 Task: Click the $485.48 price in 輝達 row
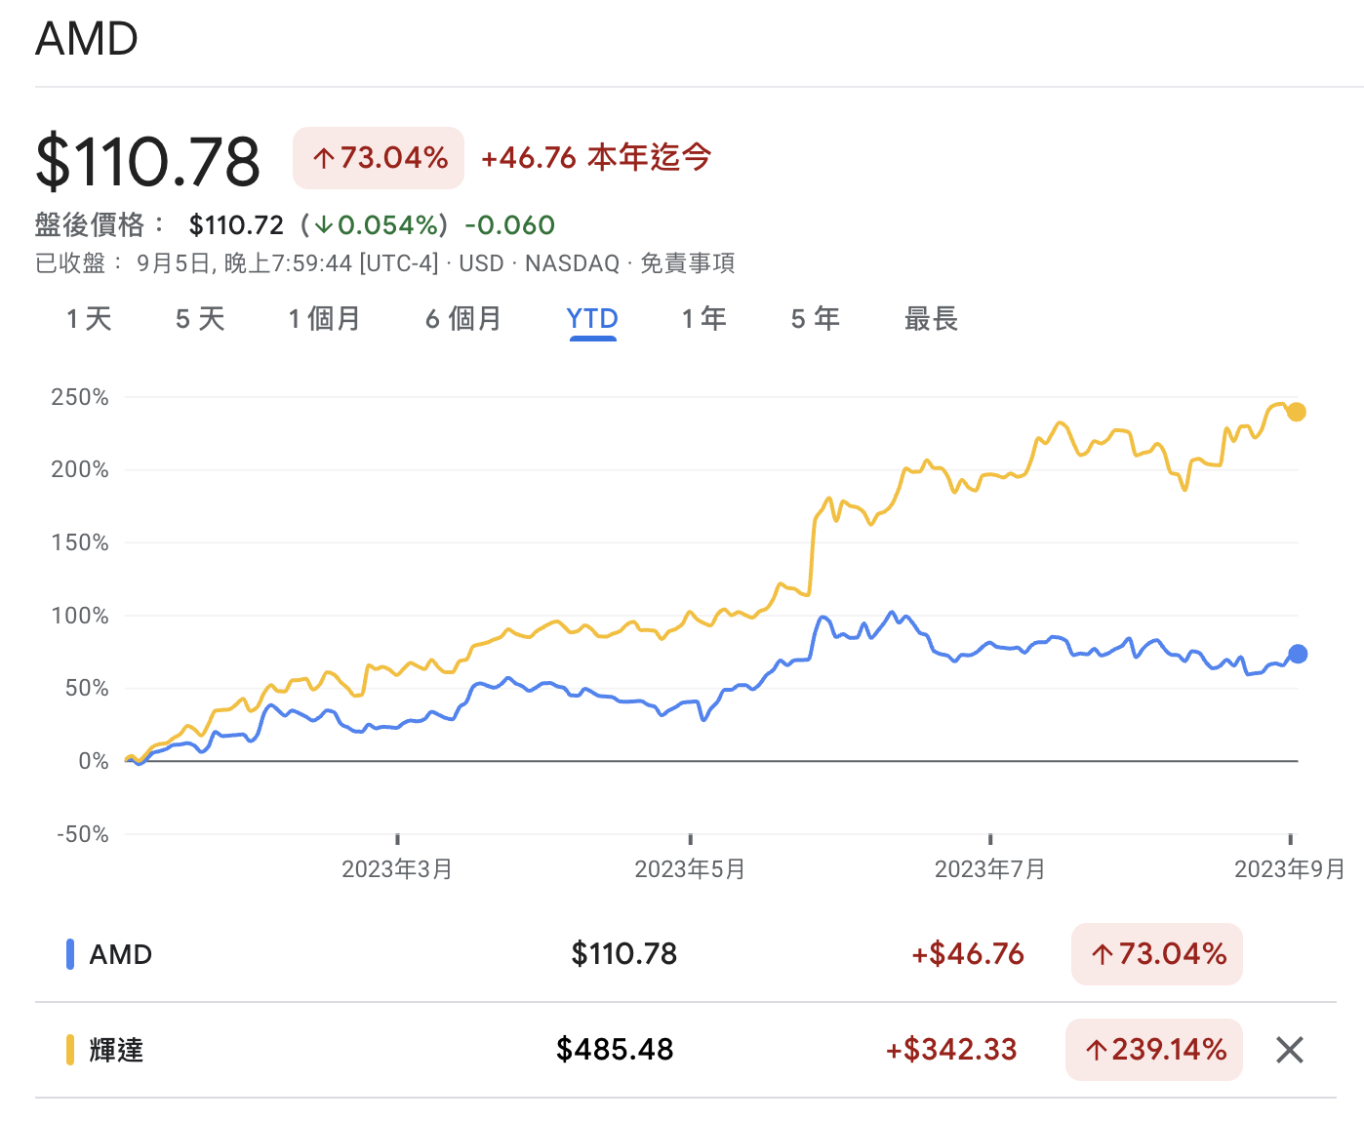pos(615,1050)
